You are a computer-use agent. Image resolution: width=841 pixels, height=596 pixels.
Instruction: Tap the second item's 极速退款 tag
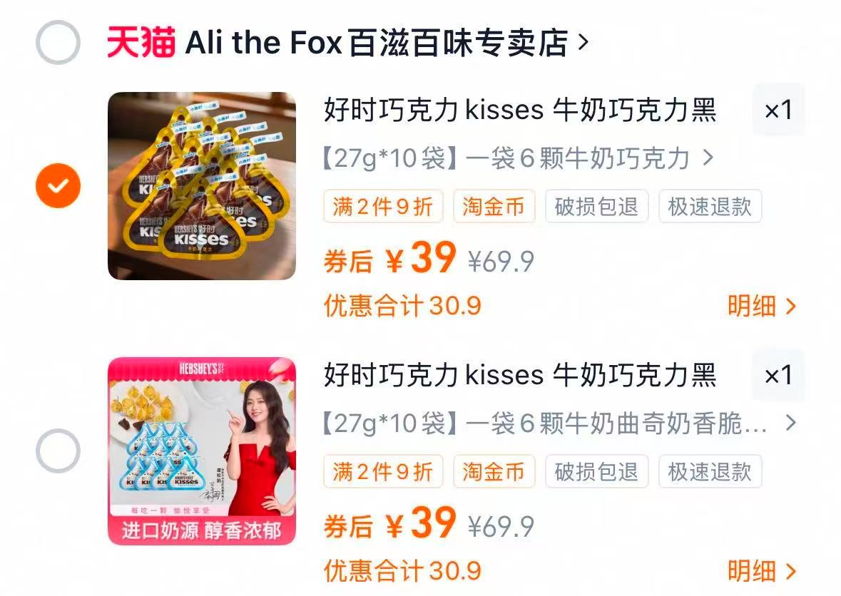[x=710, y=472]
